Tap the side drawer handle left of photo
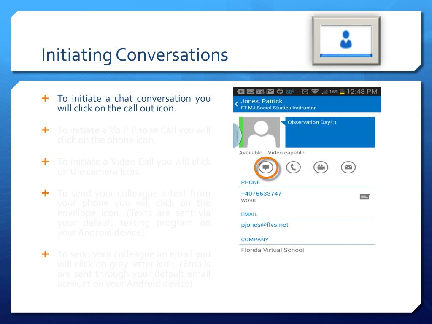The image size is (432, 324). pos(236,135)
